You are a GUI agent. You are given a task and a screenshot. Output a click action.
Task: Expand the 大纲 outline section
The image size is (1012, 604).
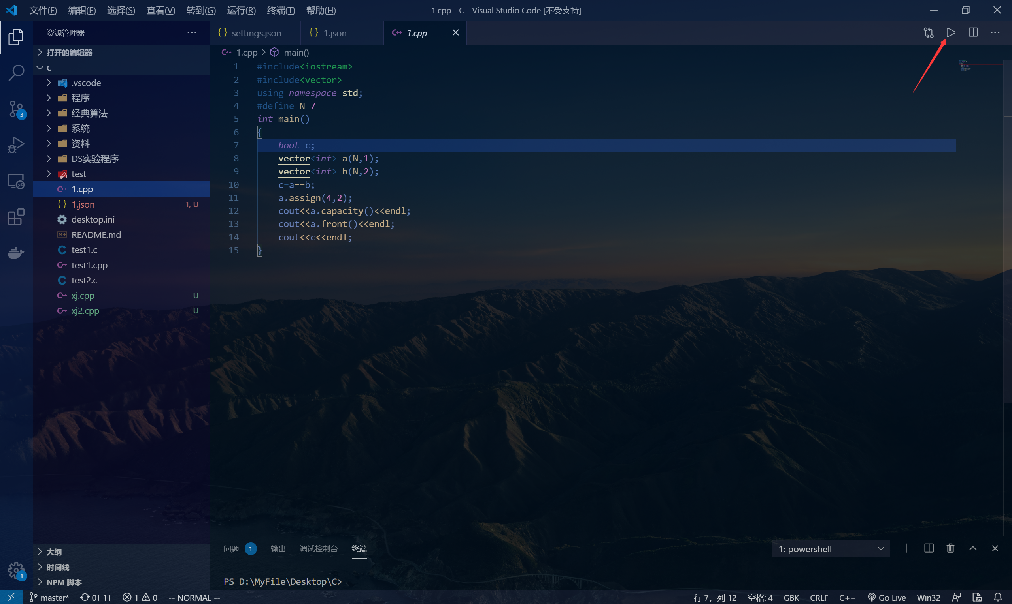(121, 552)
